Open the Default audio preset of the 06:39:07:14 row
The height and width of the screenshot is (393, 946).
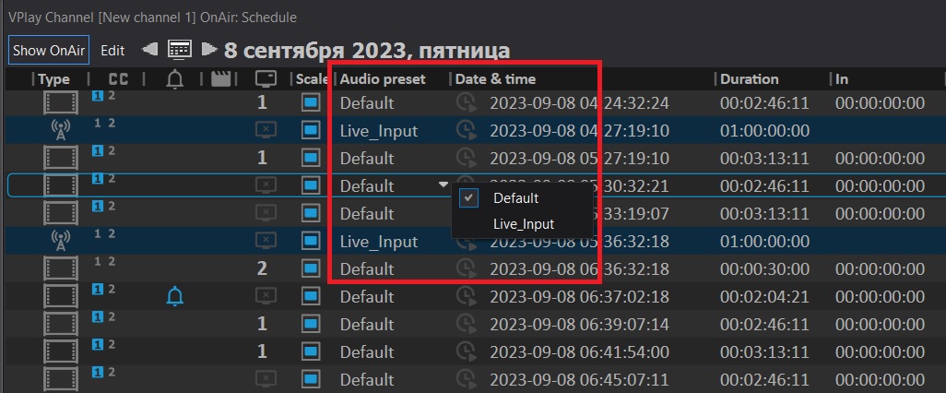click(x=367, y=324)
